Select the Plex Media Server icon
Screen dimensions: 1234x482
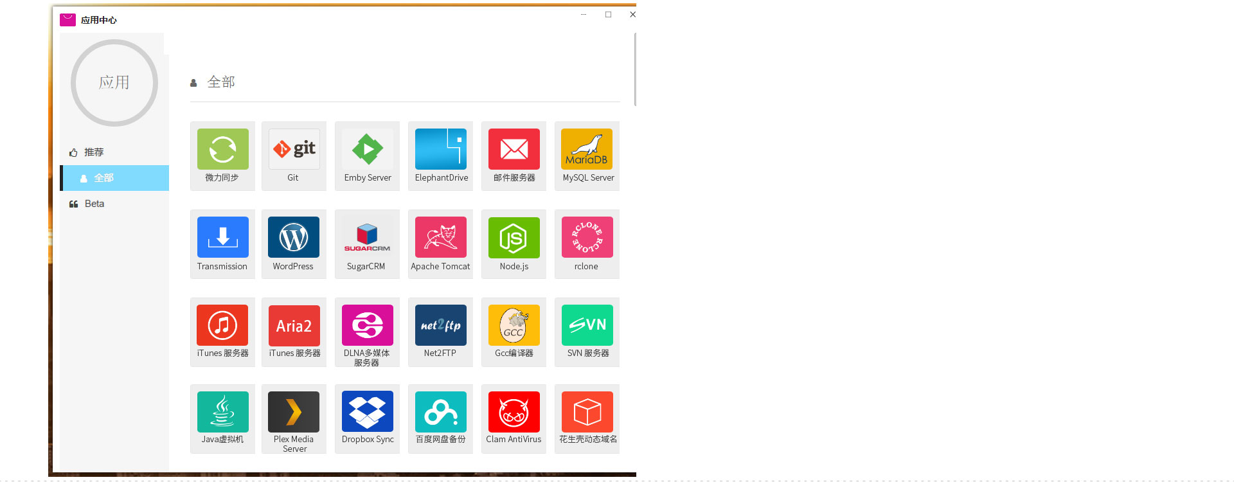[x=294, y=412]
